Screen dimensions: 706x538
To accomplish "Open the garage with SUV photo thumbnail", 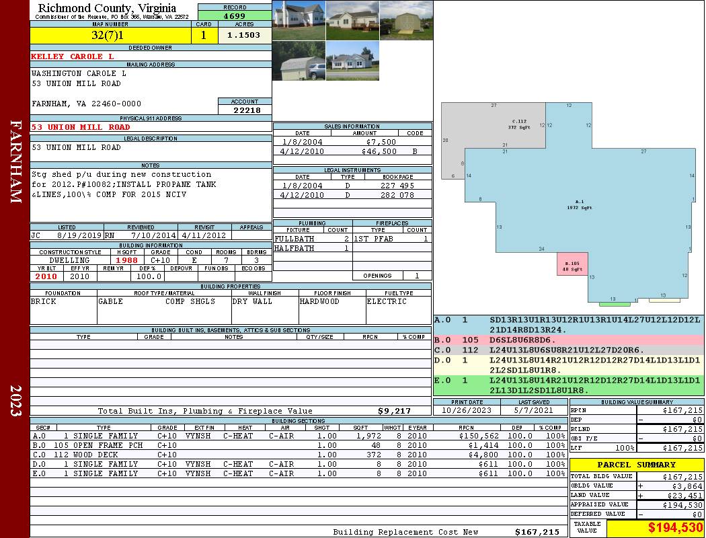I will click(299, 61).
